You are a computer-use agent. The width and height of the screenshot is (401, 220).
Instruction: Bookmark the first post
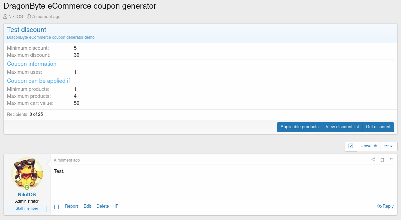[382, 160]
